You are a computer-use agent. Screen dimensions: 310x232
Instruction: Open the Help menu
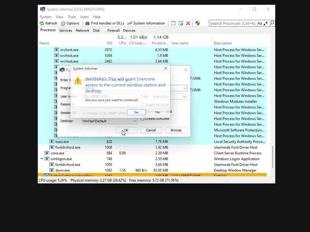coord(97,17)
